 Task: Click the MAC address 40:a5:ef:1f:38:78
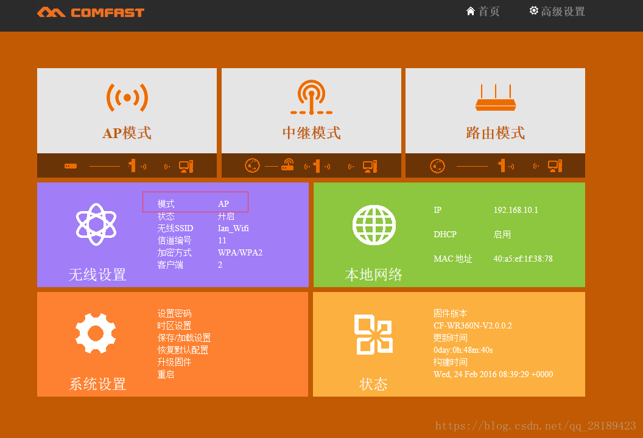[x=523, y=259]
